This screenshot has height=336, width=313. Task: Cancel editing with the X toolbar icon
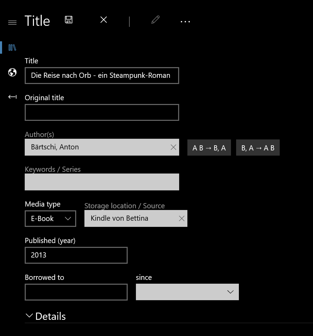(104, 20)
